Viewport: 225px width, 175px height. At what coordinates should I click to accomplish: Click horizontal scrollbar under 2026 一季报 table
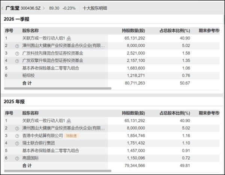tap(58, 88)
